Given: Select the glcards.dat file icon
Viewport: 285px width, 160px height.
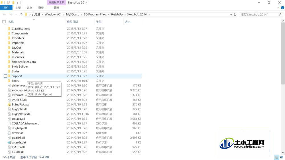Looking at the screenshot, I should [x=9, y=142].
